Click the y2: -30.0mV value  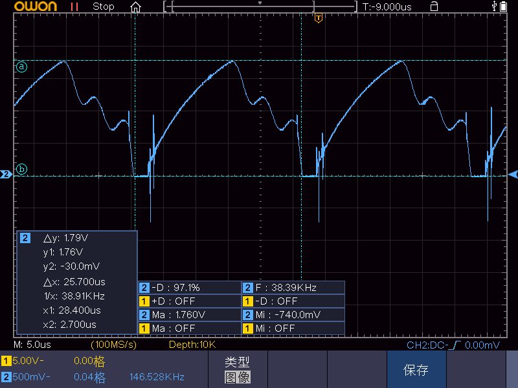point(71,266)
